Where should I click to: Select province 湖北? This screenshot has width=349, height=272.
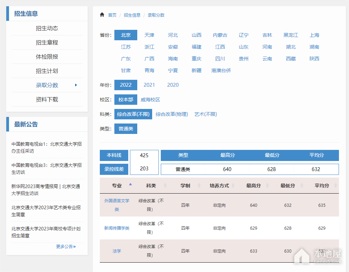pos(291,47)
